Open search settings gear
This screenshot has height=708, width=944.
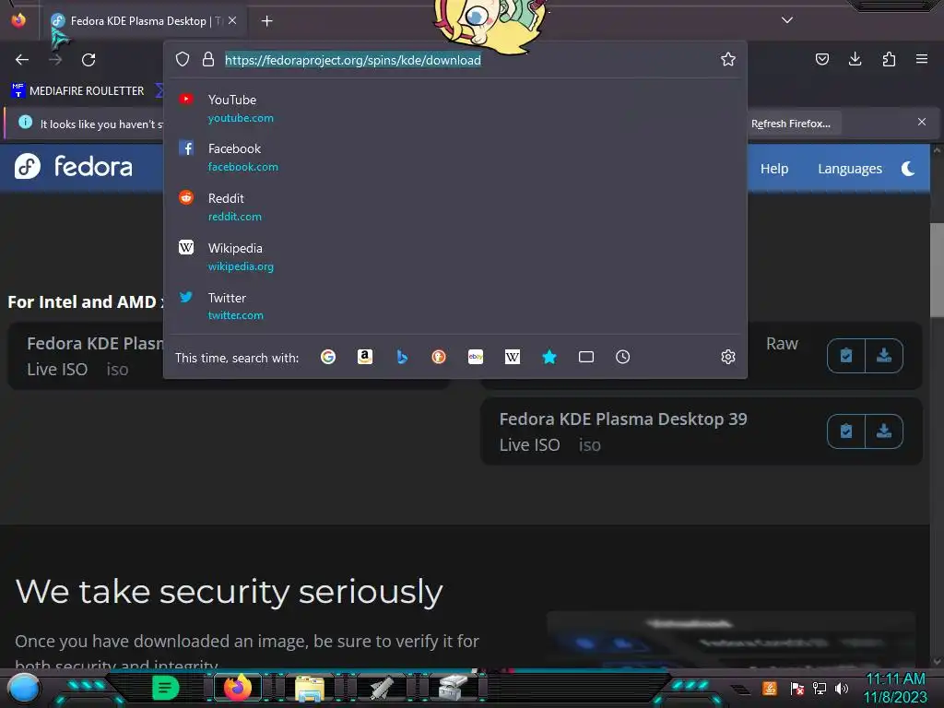click(x=728, y=357)
